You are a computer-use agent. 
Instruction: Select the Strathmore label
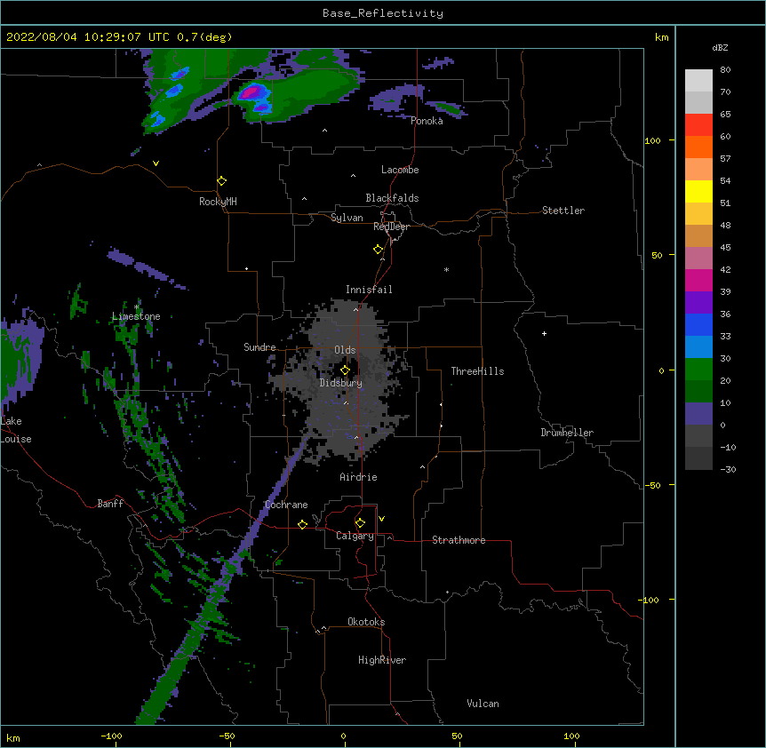tap(459, 540)
